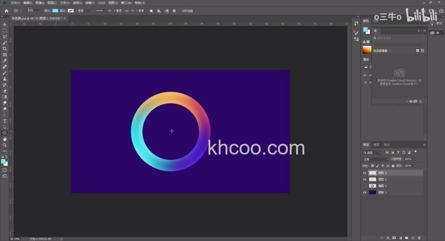Delete the selected layer

tap(419, 238)
